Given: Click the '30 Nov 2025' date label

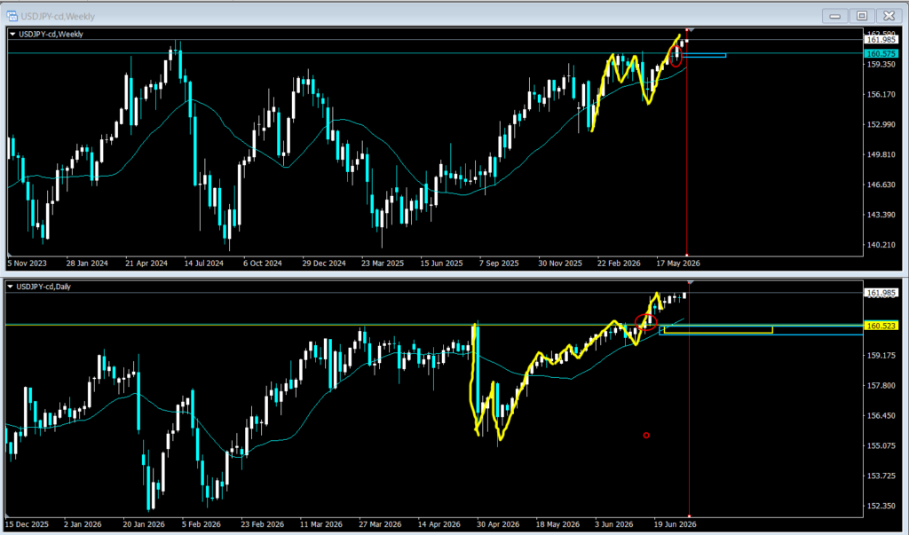Looking at the screenshot, I should (x=560, y=264).
